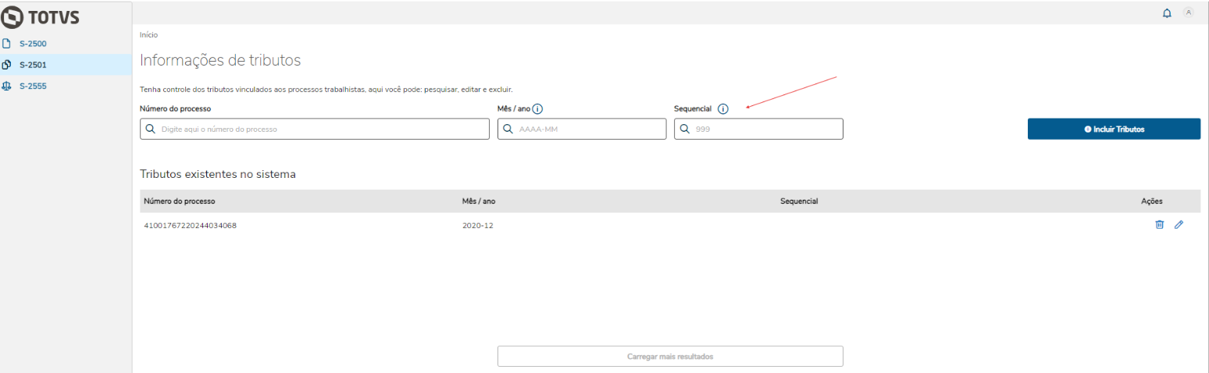The image size is (1209, 373).
Task: Focus the Sequencial search field
Action: click(765, 129)
